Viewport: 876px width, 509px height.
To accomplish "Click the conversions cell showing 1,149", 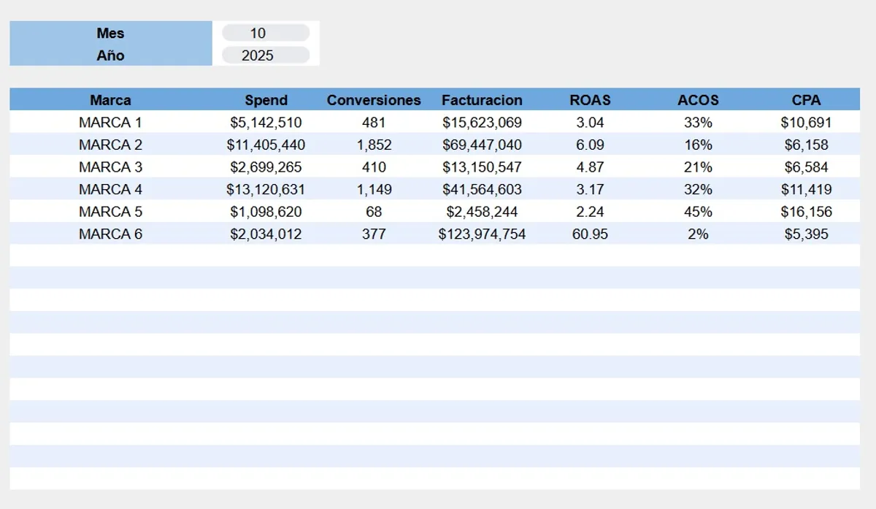I will [373, 189].
